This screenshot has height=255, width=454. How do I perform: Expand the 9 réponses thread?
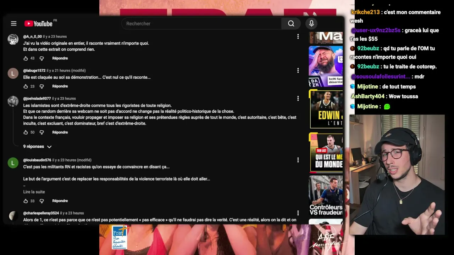37,146
